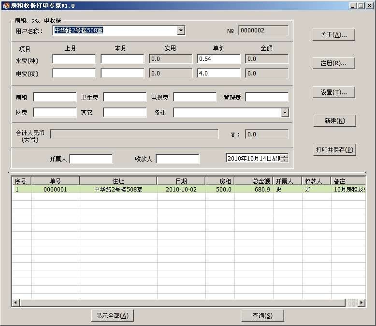
Task: Focus the 水费 上月 reading field
Action: click(74, 59)
